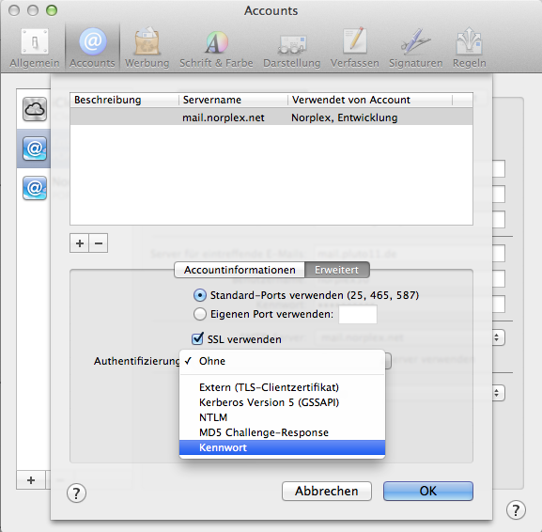Choose Kennwort from authentication menu

pyautogui.click(x=282, y=447)
